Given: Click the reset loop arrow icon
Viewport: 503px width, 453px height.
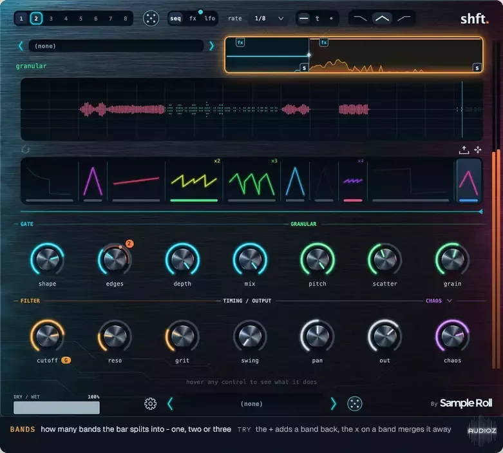Looking at the screenshot, I should click(x=26, y=149).
